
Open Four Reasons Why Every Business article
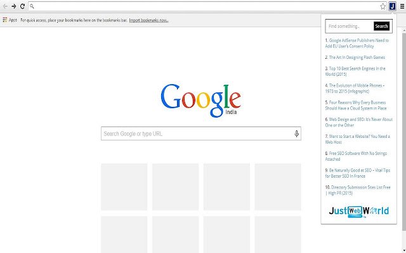pos(356,106)
